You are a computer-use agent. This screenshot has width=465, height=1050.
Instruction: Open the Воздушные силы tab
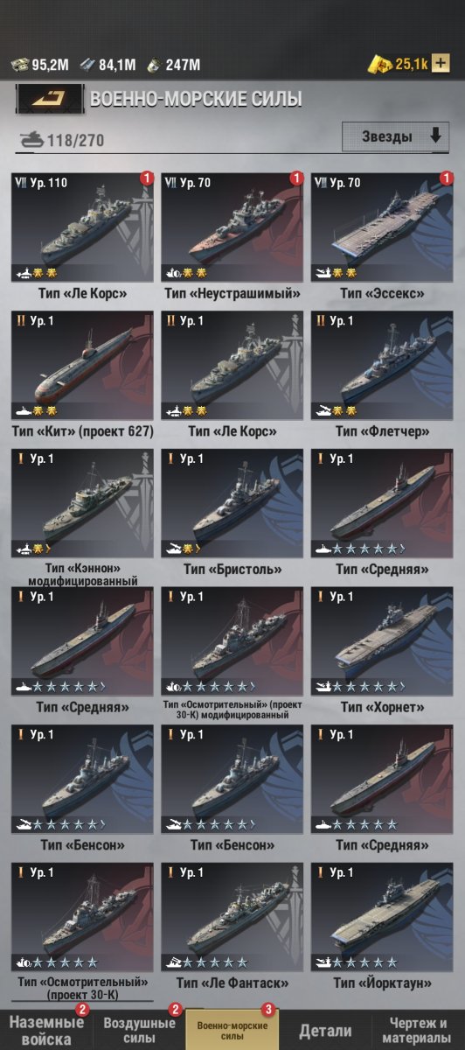pos(139,1030)
